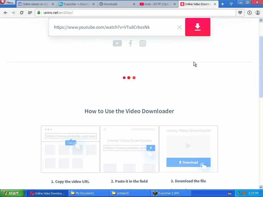Open a new tab with plus icon
The width and height of the screenshot is (263, 197).
[223, 4]
